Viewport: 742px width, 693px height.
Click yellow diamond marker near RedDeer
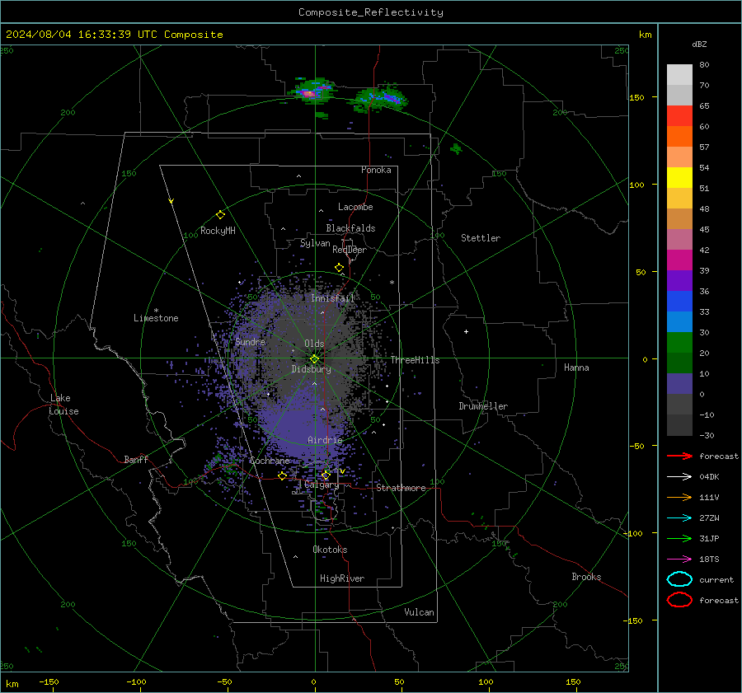pyautogui.click(x=340, y=268)
